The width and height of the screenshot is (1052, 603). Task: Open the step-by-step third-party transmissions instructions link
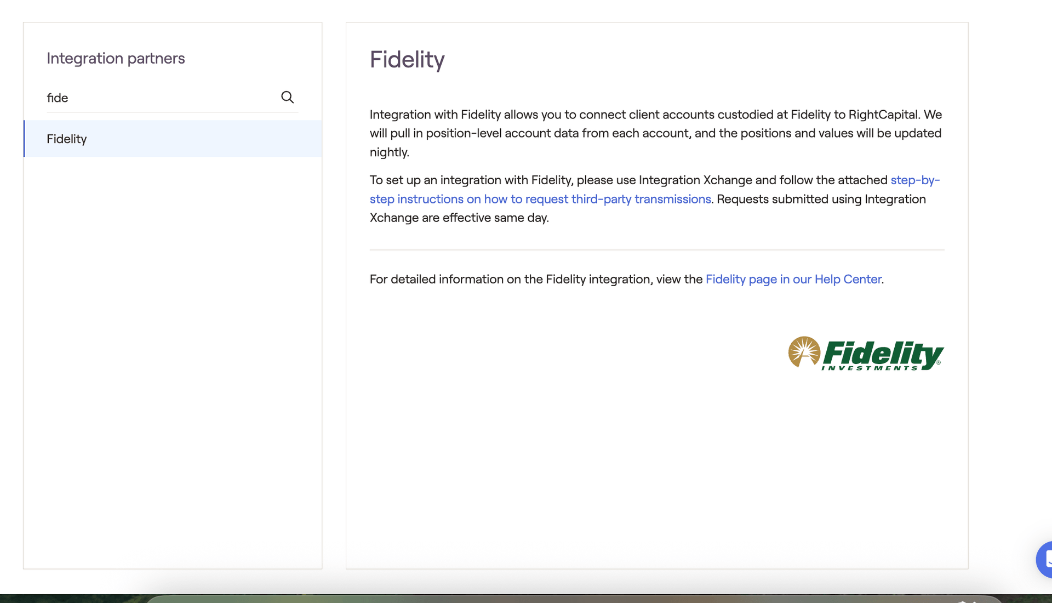540,199
